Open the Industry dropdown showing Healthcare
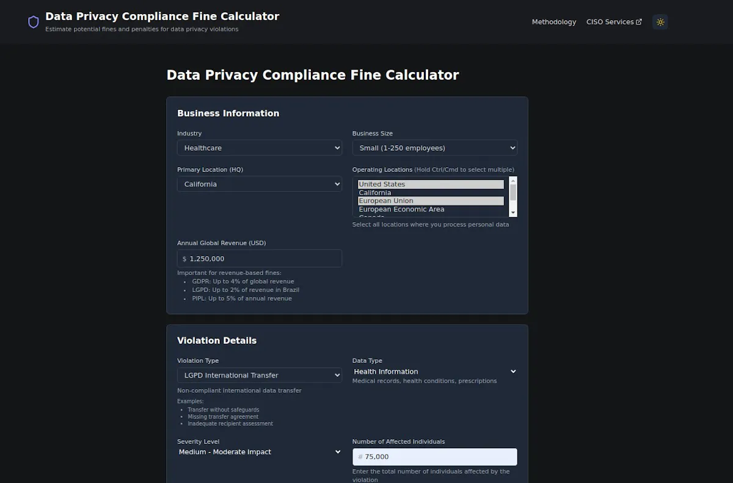This screenshot has height=483, width=733. coord(260,148)
